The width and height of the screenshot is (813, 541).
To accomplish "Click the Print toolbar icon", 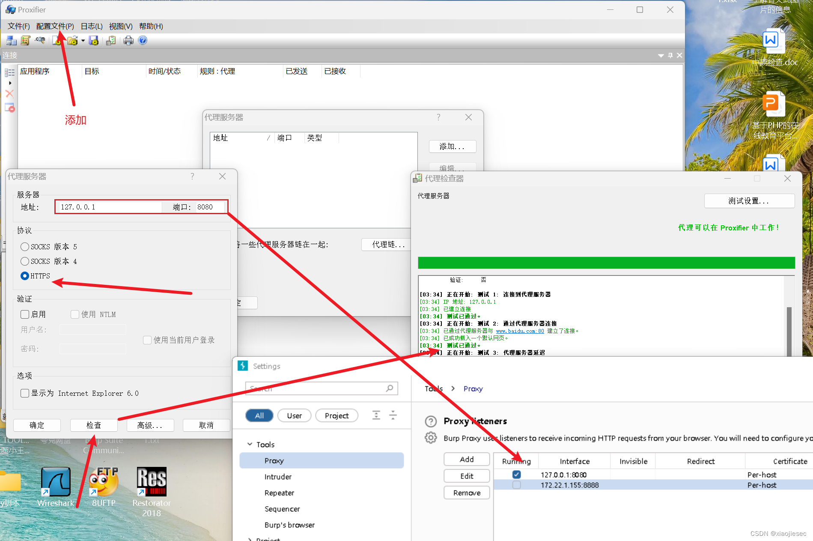I will coord(128,40).
